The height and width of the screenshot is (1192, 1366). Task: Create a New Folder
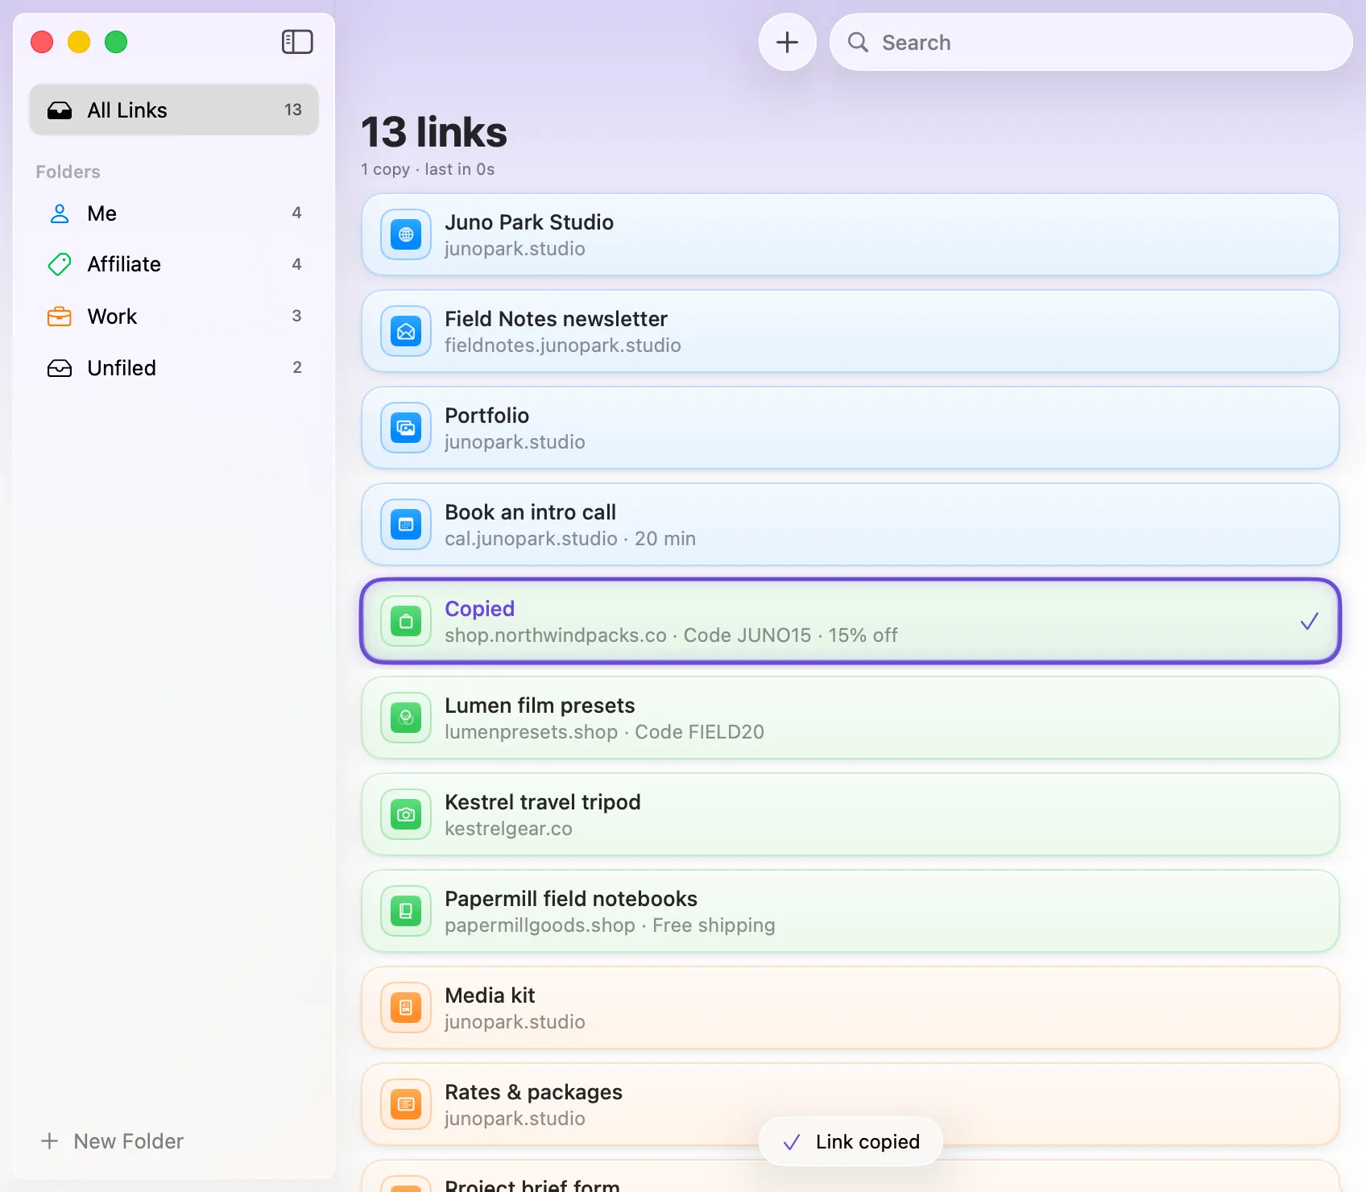coord(112,1141)
